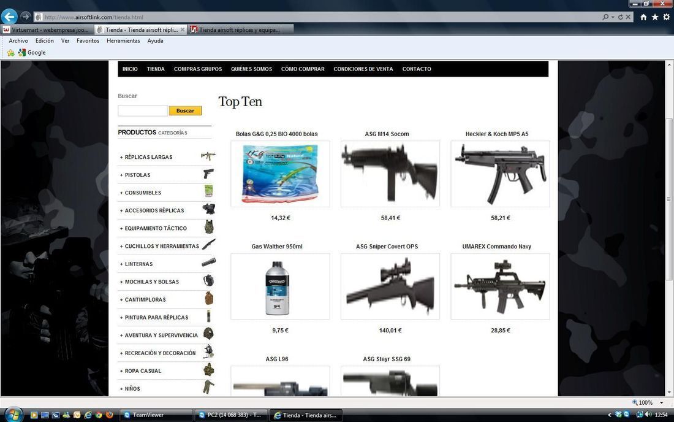Click the Windows Start orb
The width and height of the screenshot is (674, 422).
pos(13,415)
